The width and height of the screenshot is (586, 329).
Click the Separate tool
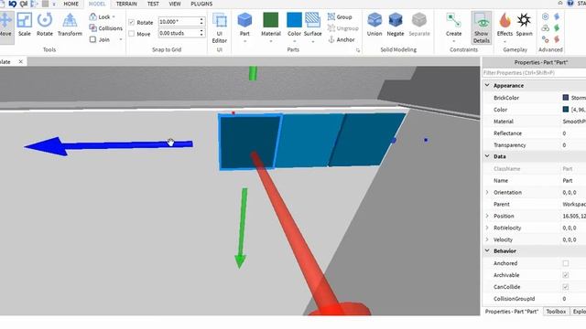[419, 25]
